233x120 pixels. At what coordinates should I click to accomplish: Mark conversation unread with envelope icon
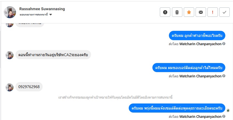click(x=201, y=12)
